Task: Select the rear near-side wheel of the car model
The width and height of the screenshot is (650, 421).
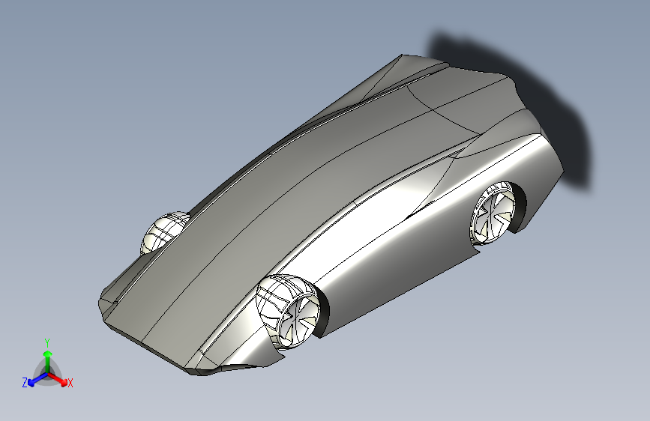Action: pos(493,213)
